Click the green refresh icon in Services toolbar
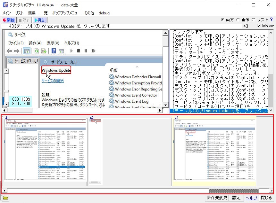 (x=37, y=51)
